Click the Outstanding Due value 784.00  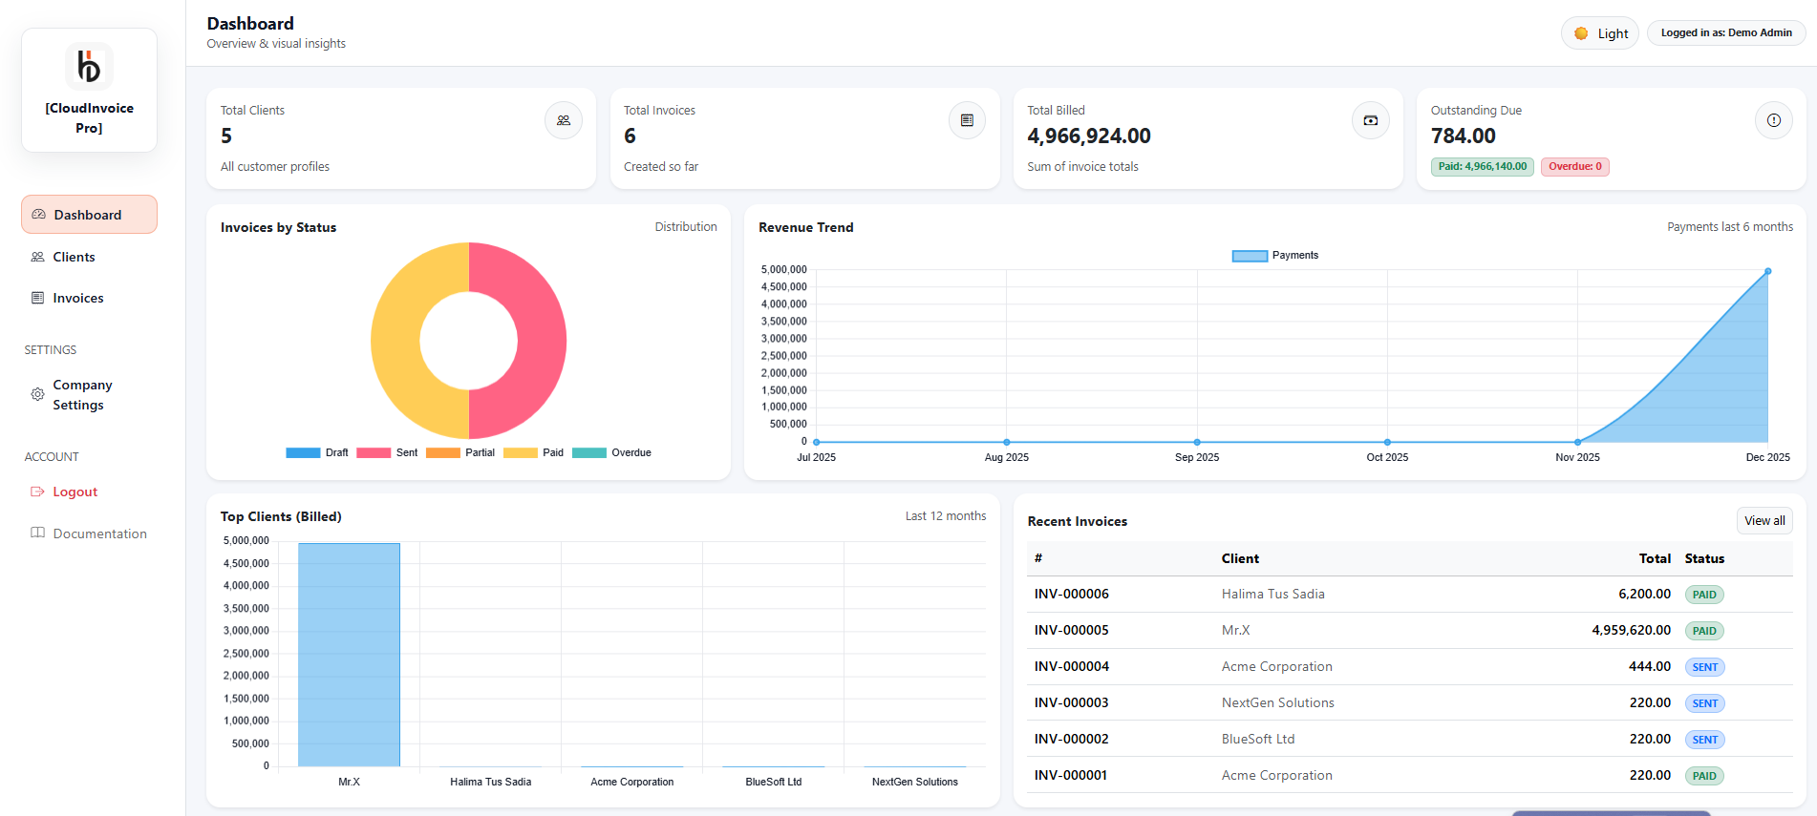click(x=1463, y=136)
